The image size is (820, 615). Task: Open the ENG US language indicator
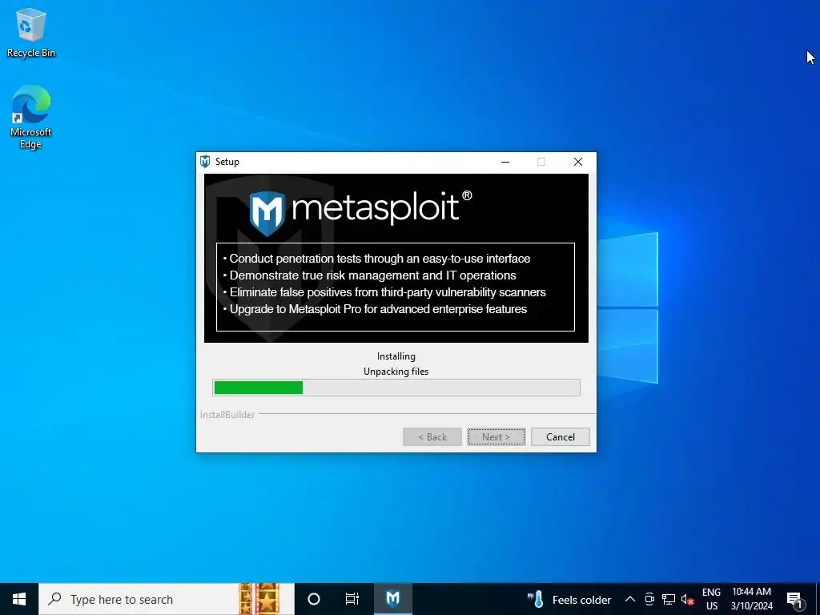[x=711, y=599]
